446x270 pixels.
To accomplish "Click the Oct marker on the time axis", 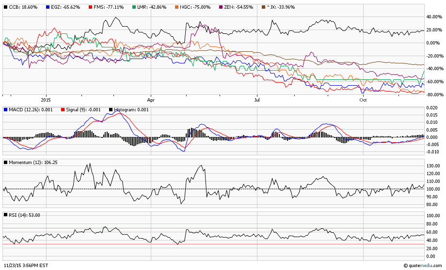I will click(363, 100).
